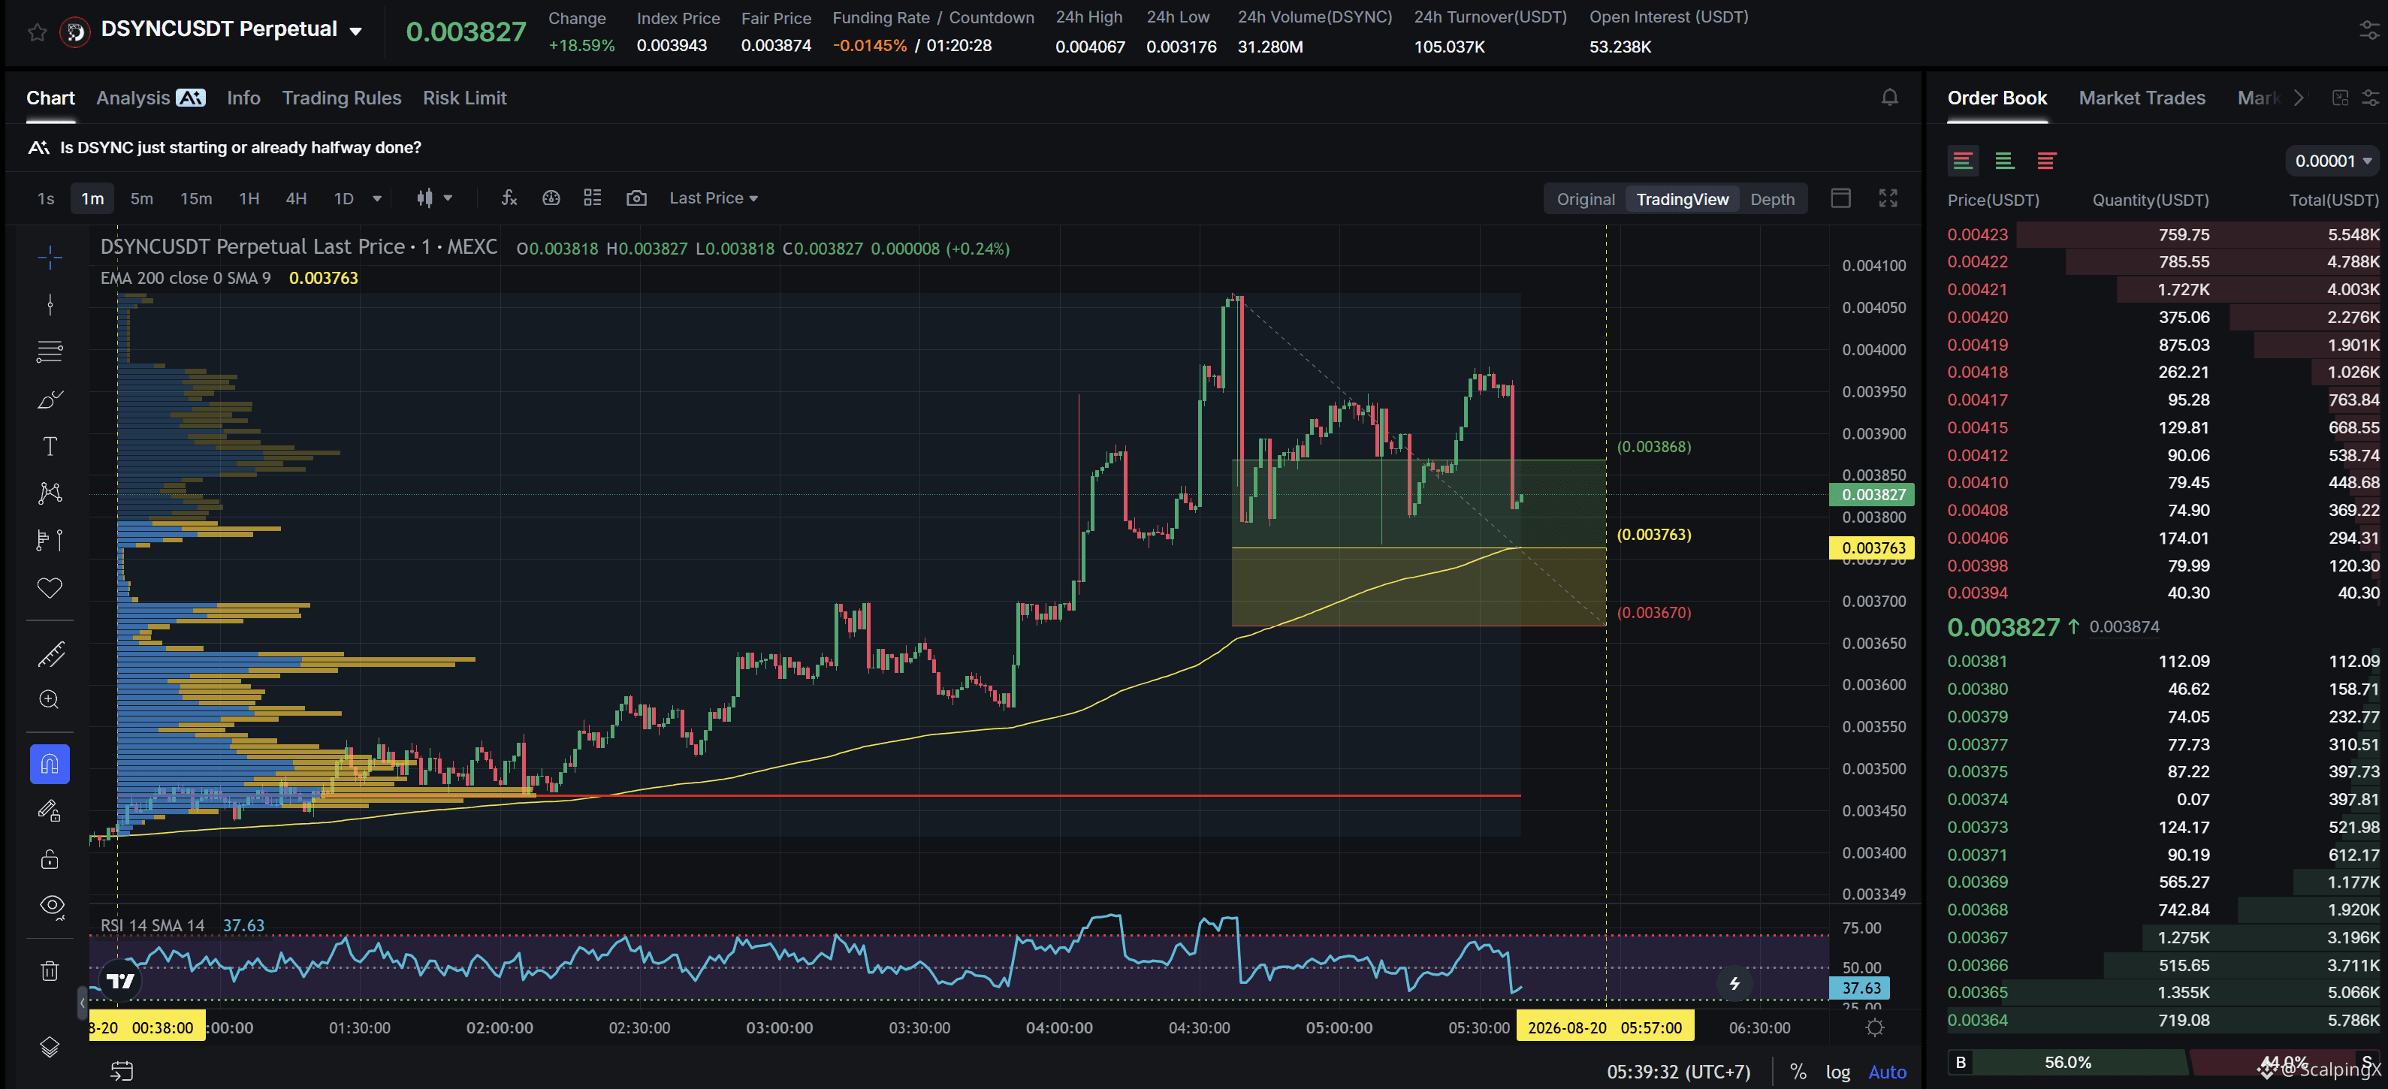Open the indicators fx button
The height and width of the screenshot is (1089, 2388).
[509, 198]
